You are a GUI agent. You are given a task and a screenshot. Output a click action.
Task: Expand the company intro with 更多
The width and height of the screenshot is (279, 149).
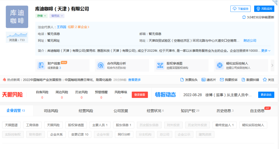coord(266,51)
